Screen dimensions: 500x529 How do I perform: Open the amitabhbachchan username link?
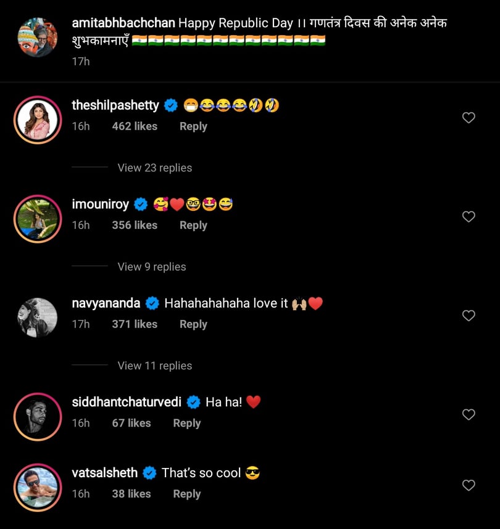123,23
